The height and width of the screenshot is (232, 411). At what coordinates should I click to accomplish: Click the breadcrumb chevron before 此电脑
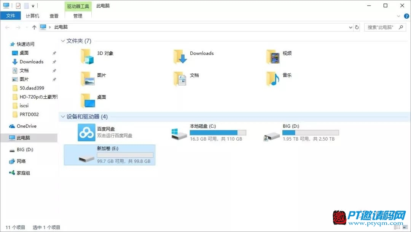click(x=50, y=27)
